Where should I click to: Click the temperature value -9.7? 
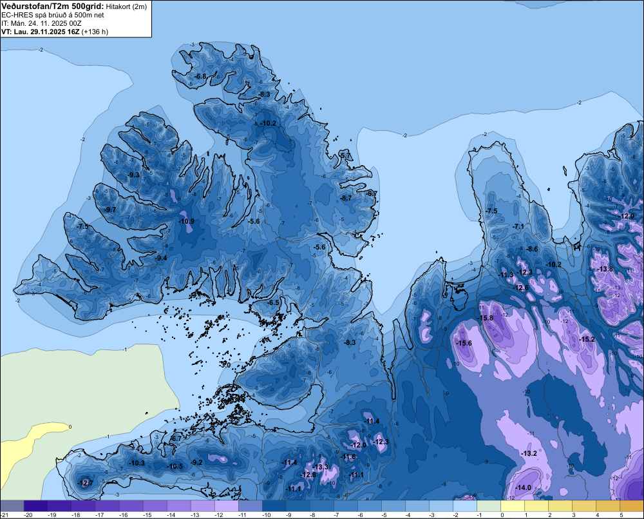pos(110,210)
